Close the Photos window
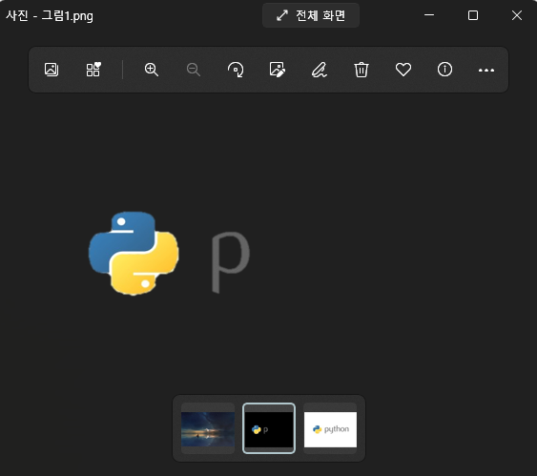 (x=517, y=15)
